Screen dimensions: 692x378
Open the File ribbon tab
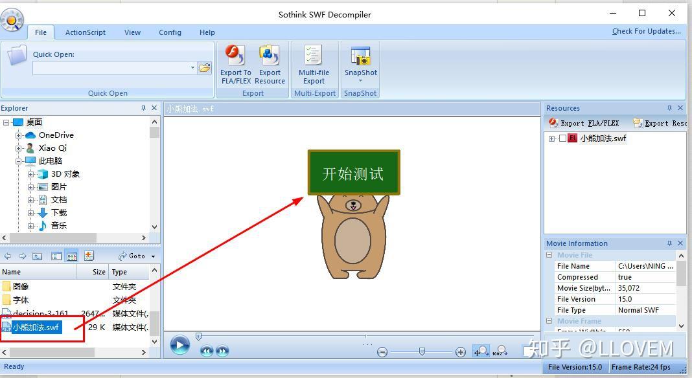tap(41, 32)
